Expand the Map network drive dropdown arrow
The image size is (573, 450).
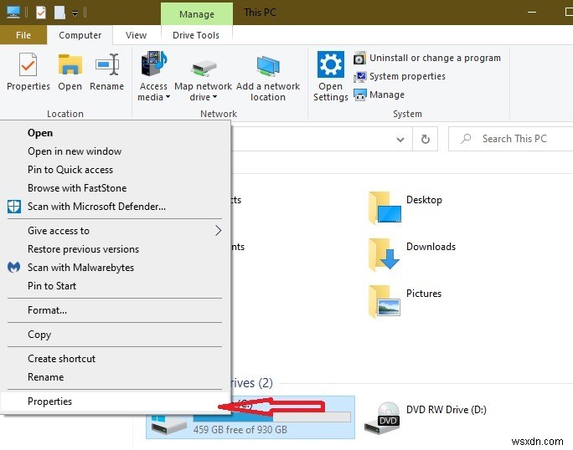(x=214, y=97)
